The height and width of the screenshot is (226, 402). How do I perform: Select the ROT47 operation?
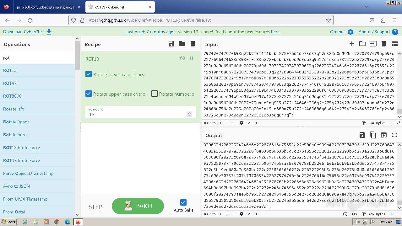click(37, 83)
